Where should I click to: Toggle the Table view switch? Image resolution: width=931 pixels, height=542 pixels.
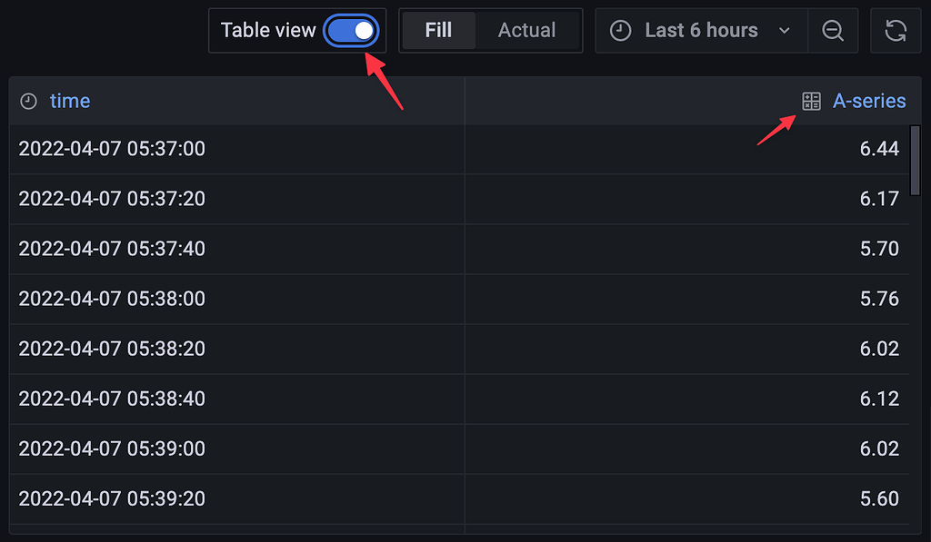pos(352,31)
